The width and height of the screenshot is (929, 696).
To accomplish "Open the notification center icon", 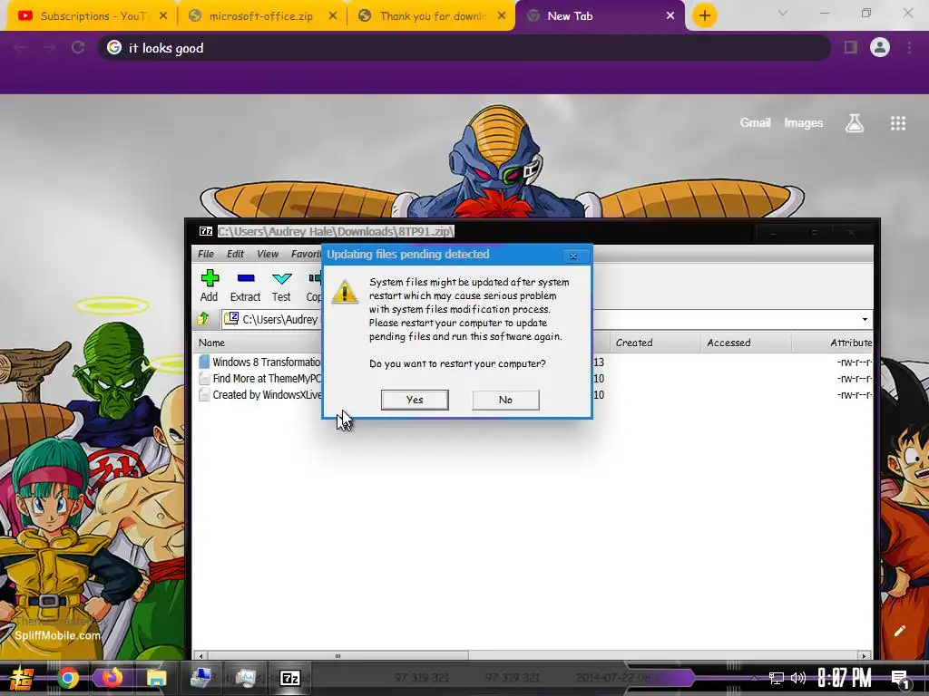I will pos(900,680).
